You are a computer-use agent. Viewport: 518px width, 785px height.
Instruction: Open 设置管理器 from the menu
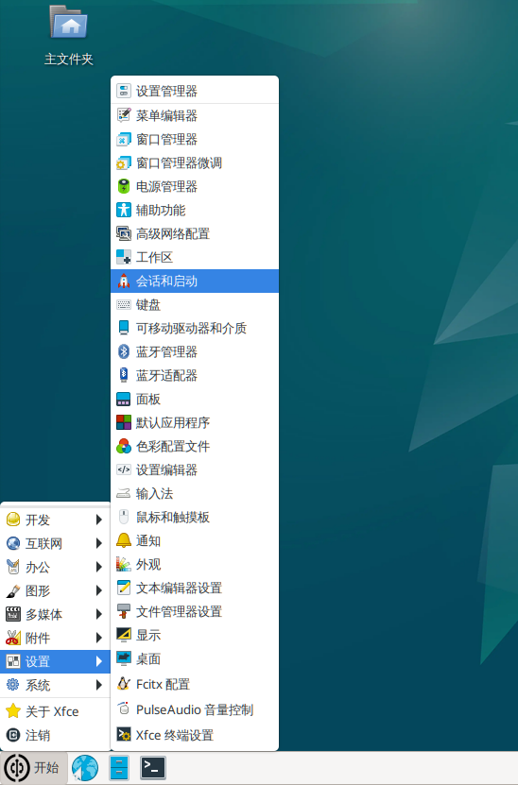pos(195,91)
